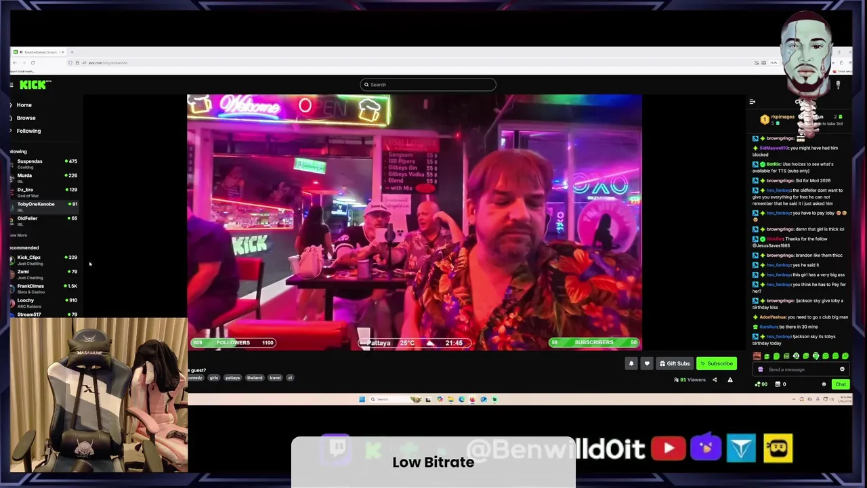
Task: Select the travel stream tag
Action: coord(275,378)
